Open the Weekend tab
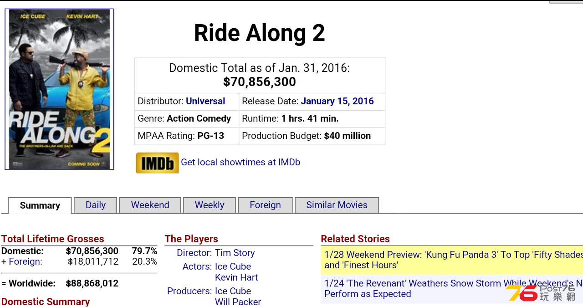Image resolution: width=583 pixels, height=307 pixels. click(x=150, y=205)
